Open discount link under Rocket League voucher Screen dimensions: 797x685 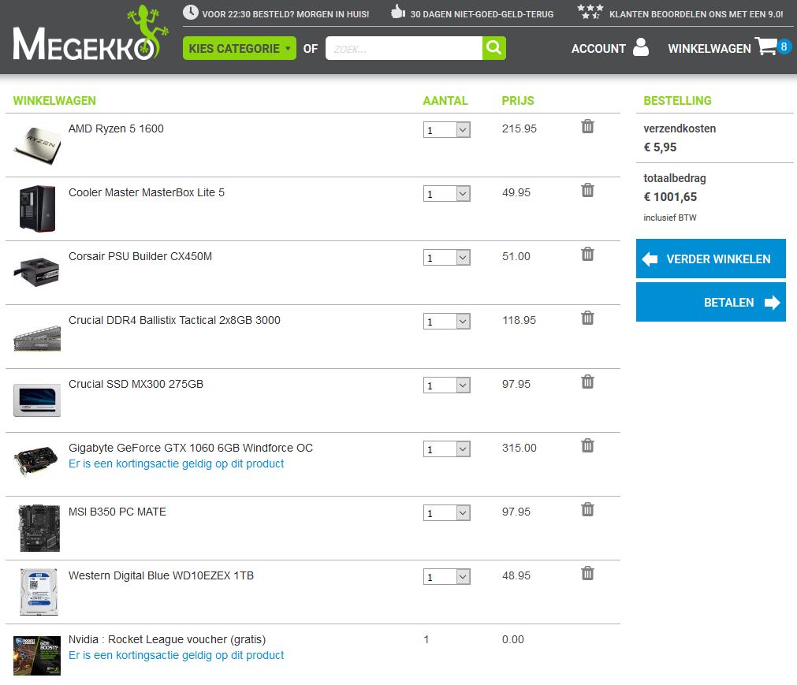[x=177, y=655]
